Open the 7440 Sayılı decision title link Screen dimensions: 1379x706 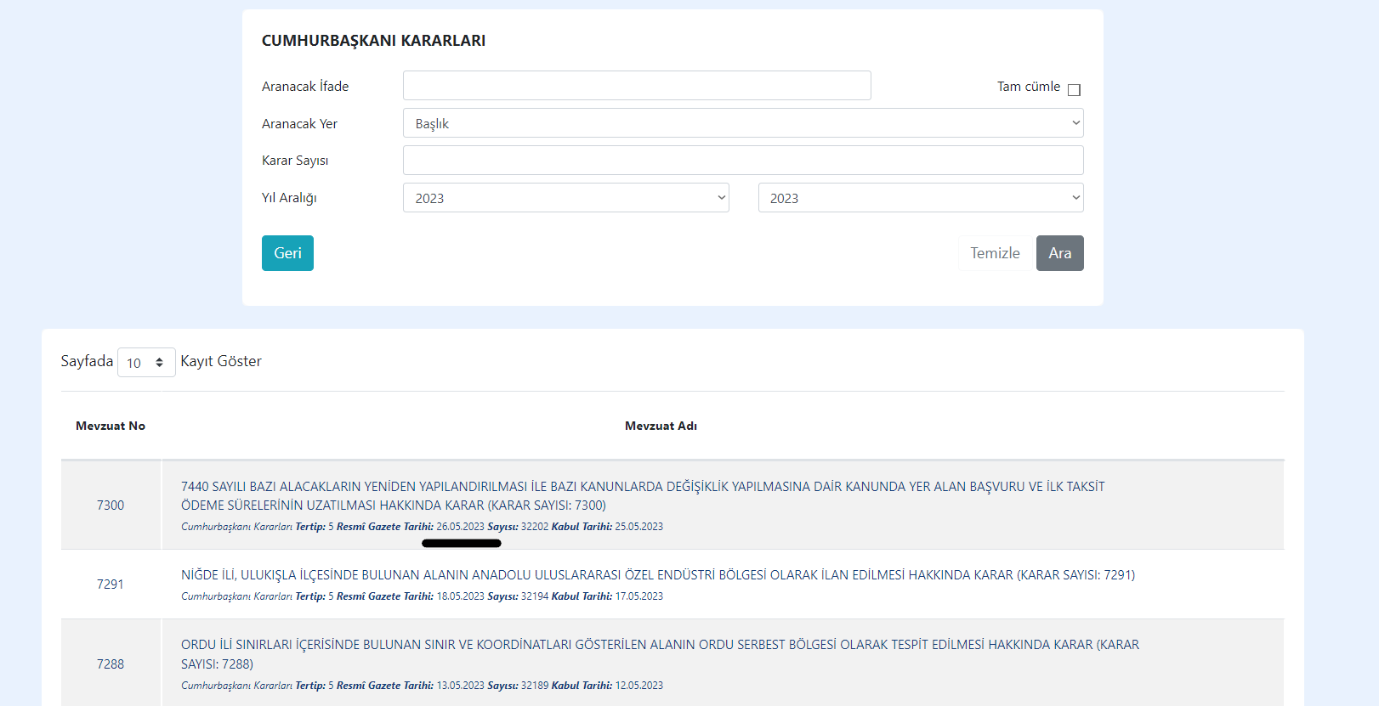[642, 495]
